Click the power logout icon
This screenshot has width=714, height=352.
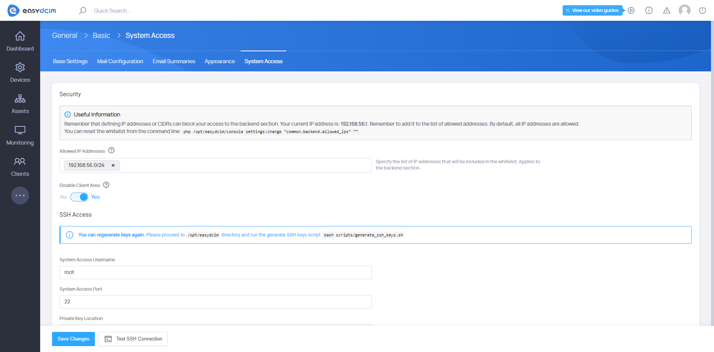pos(702,10)
